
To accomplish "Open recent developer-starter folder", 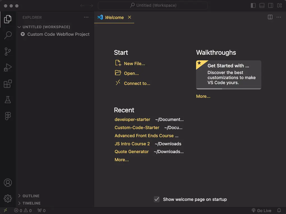I will coord(132,120).
